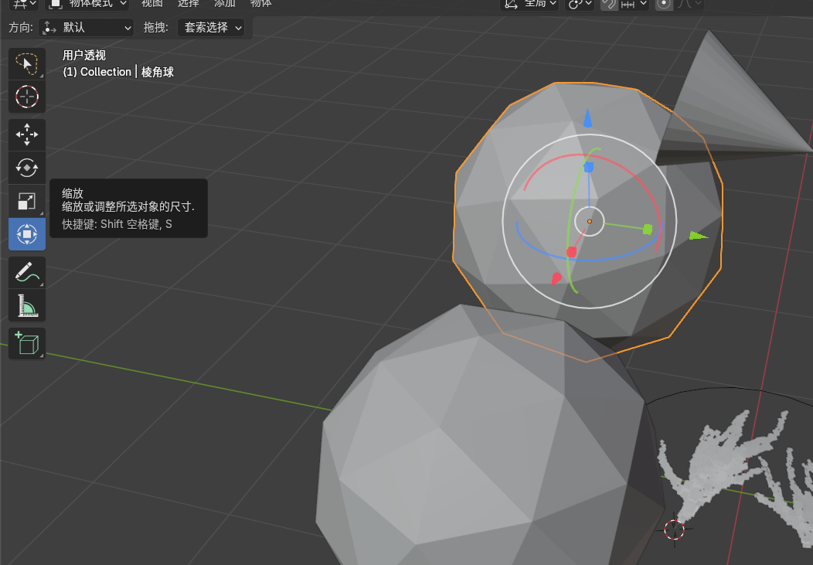The height and width of the screenshot is (565, 813).
Task: Pick the Rotate tool
Action: 27,168
